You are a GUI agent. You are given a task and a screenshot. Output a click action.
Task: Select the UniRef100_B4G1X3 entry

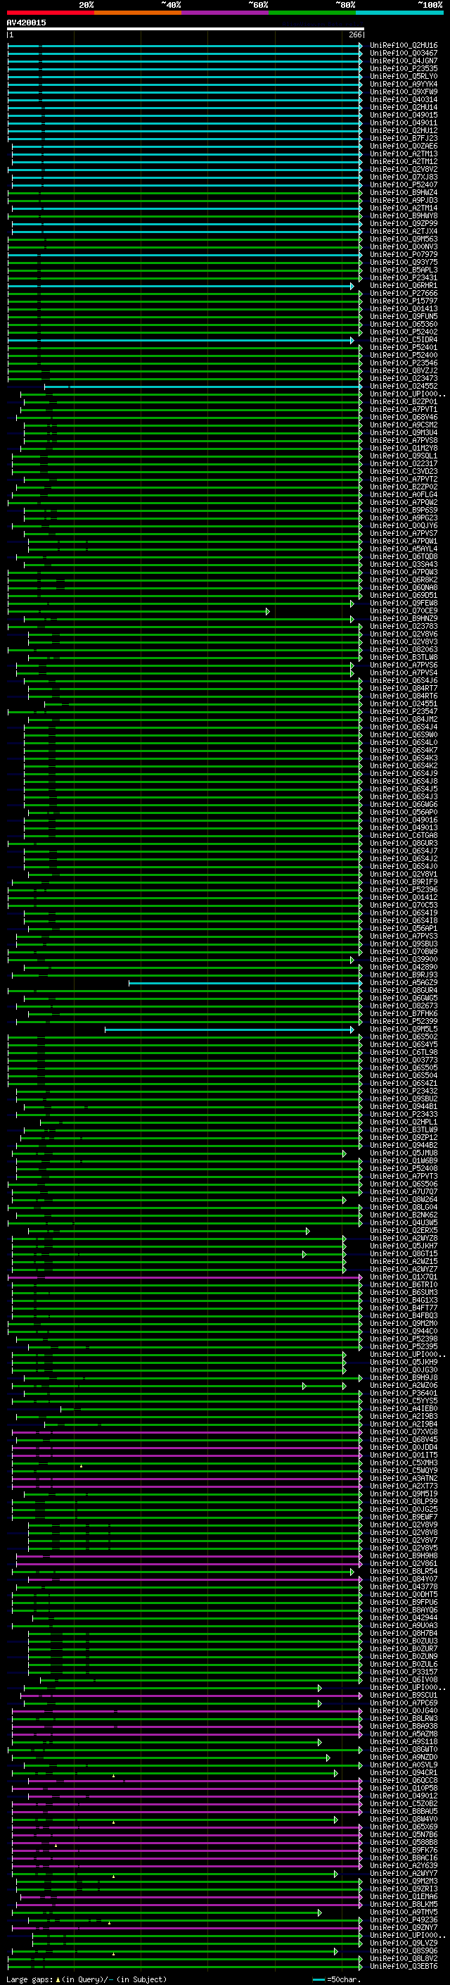pos(404,1301)
